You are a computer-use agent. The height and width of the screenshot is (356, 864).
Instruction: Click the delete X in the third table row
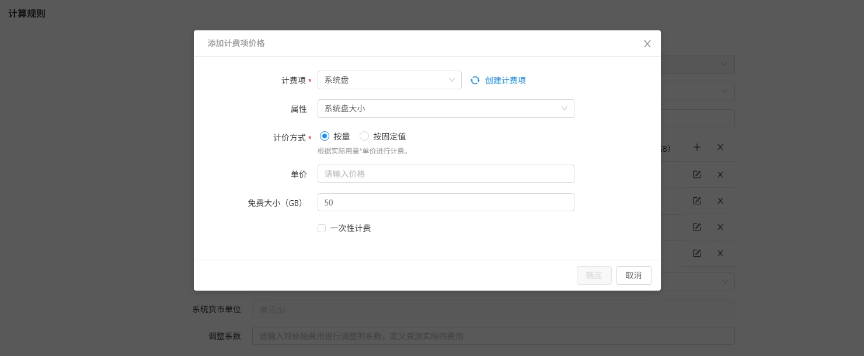point(720,227)
